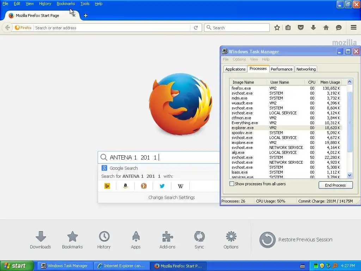Click the start page search field
Viewport: 361px width, 271px height.
pos(159,157)
